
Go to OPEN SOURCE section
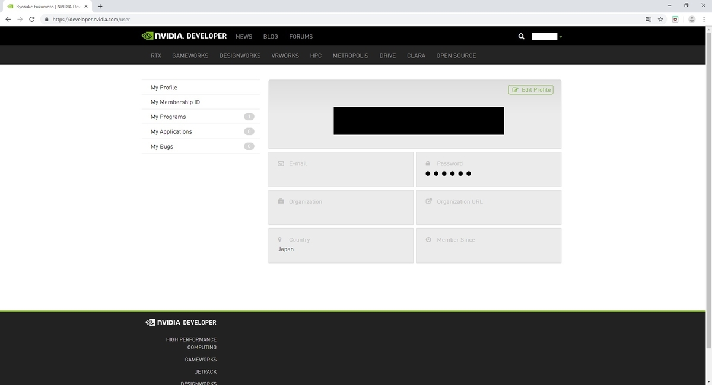(456, 56)
